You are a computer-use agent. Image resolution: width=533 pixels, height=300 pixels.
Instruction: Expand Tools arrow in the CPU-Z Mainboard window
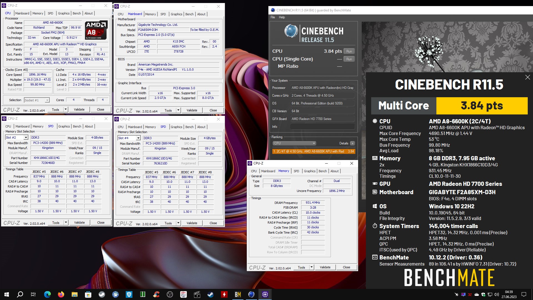click(x=178, y=110)
